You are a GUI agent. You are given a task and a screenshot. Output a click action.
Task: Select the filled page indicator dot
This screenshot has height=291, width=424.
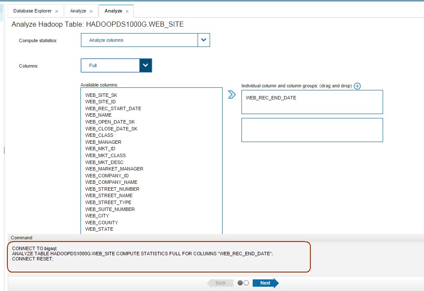click(240, 283)
